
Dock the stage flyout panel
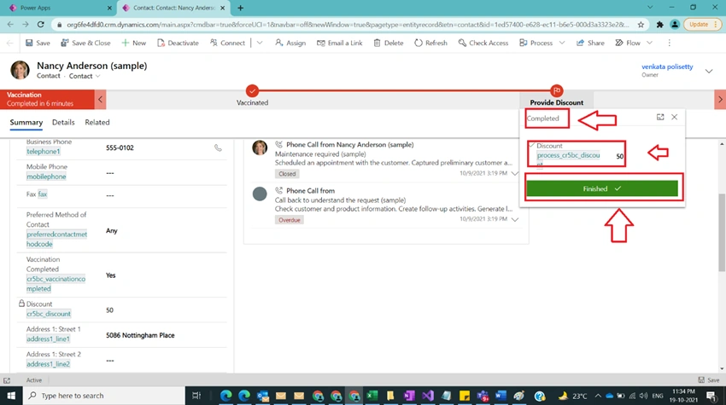click(x=660, y=118)
